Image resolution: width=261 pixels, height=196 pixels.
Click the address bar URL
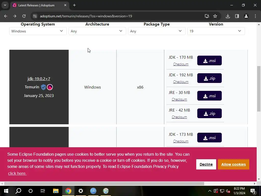tap(86, 16)
